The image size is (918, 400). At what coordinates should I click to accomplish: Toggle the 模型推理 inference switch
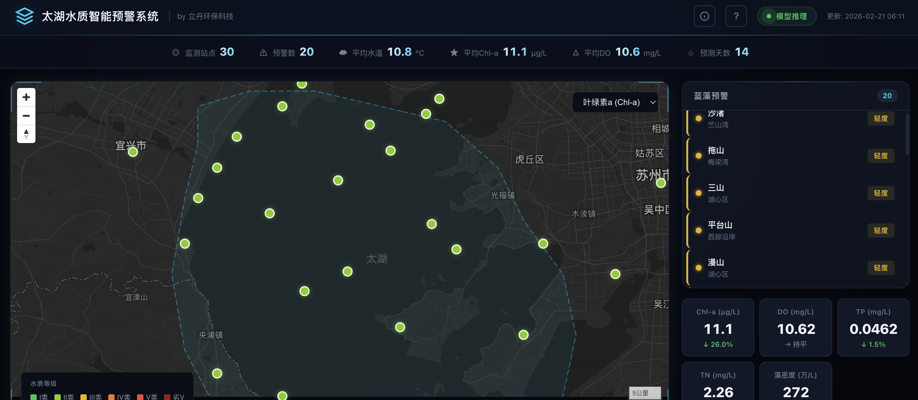point(787,16)
